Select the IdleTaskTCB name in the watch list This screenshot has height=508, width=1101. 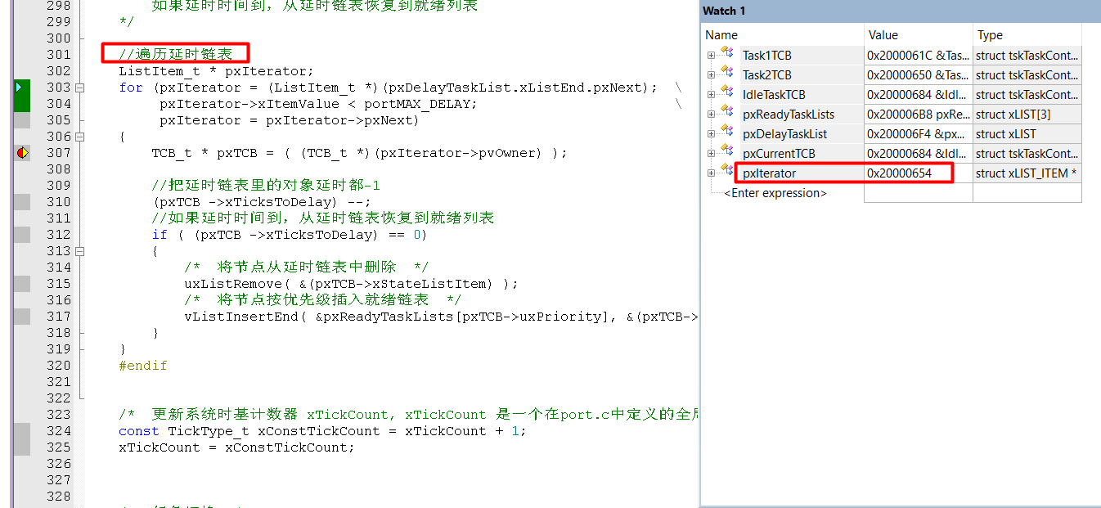pos(774,95)
